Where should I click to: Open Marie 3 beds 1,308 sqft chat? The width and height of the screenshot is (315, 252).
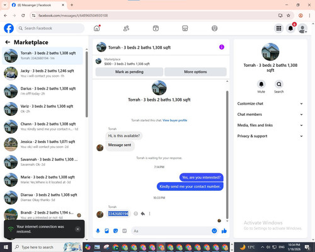43,180
